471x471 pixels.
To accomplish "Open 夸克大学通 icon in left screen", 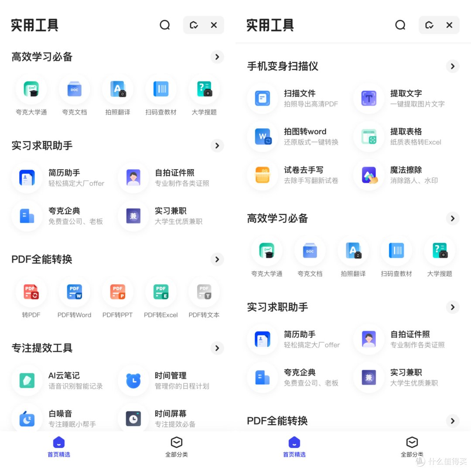I will point(31,89).
